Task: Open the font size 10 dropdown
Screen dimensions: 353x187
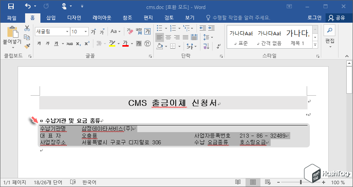Action: pos(86,32)
